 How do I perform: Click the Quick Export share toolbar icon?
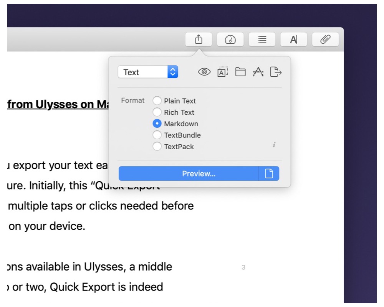click(x=199, y=40)
